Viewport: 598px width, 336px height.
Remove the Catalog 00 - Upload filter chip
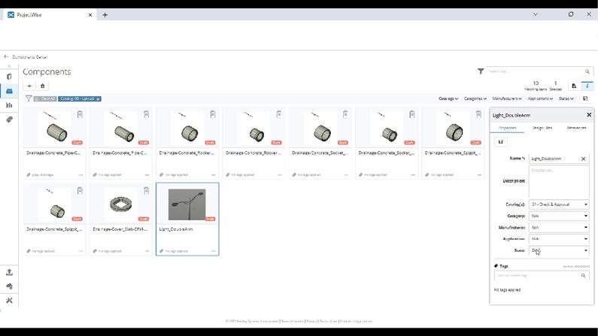click(x=98, y=98)
